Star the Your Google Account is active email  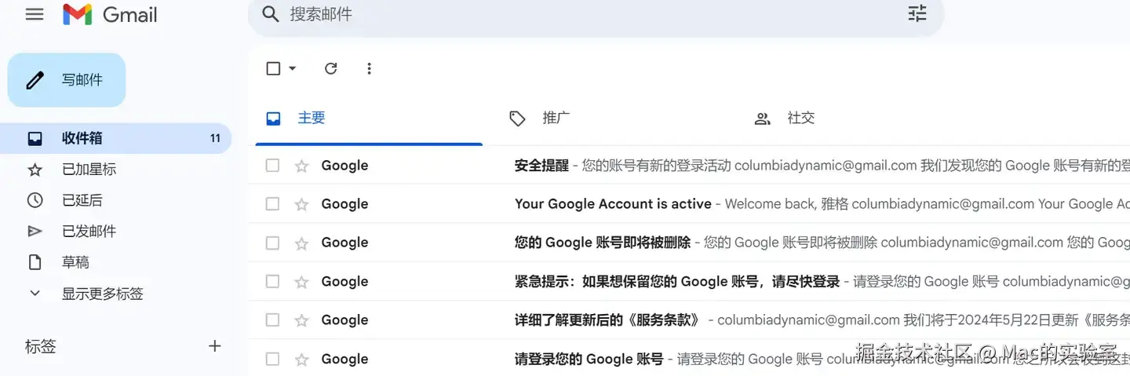[301, 204]
